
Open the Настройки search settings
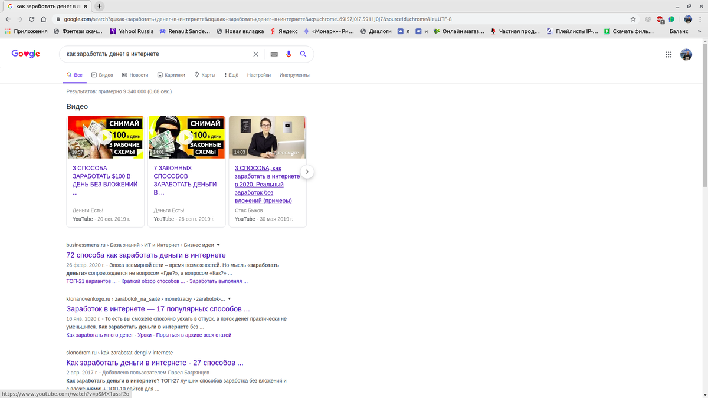[259, 75]
